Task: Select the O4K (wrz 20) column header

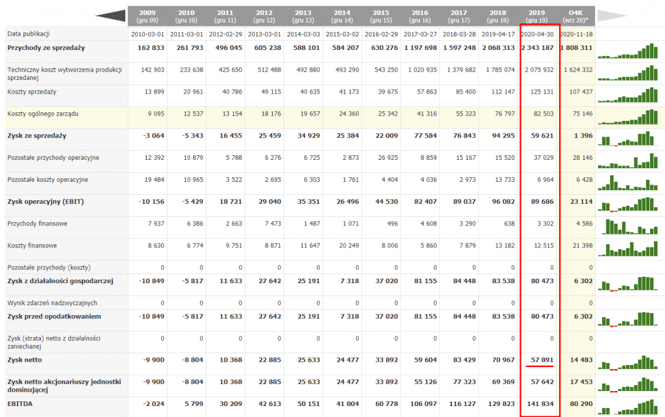Action: pos(575,16)
